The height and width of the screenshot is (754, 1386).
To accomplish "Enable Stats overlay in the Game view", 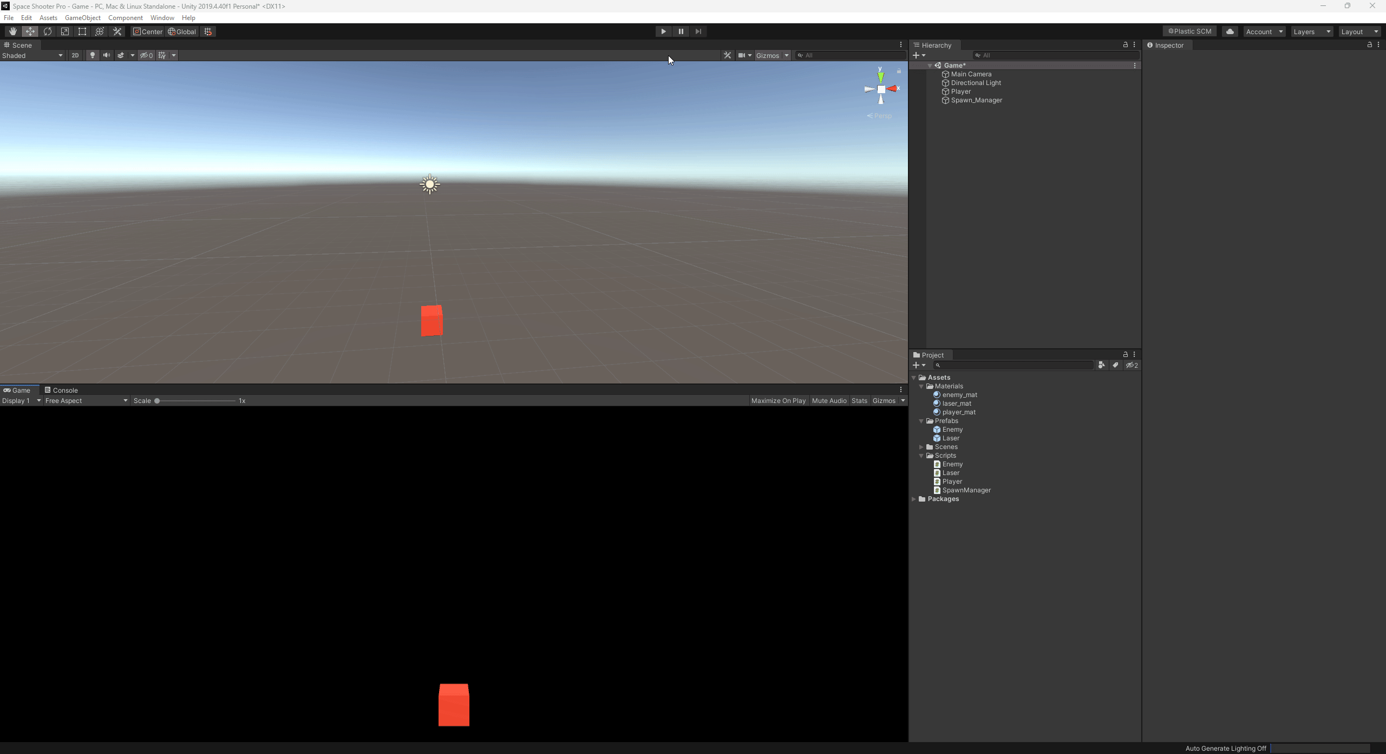I will coord(859,400).
